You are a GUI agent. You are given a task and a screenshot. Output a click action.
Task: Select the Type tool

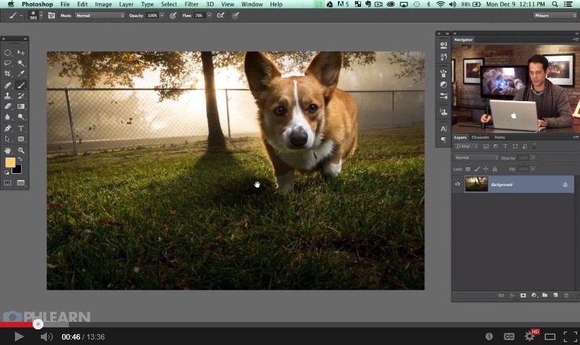click(20, 128)
